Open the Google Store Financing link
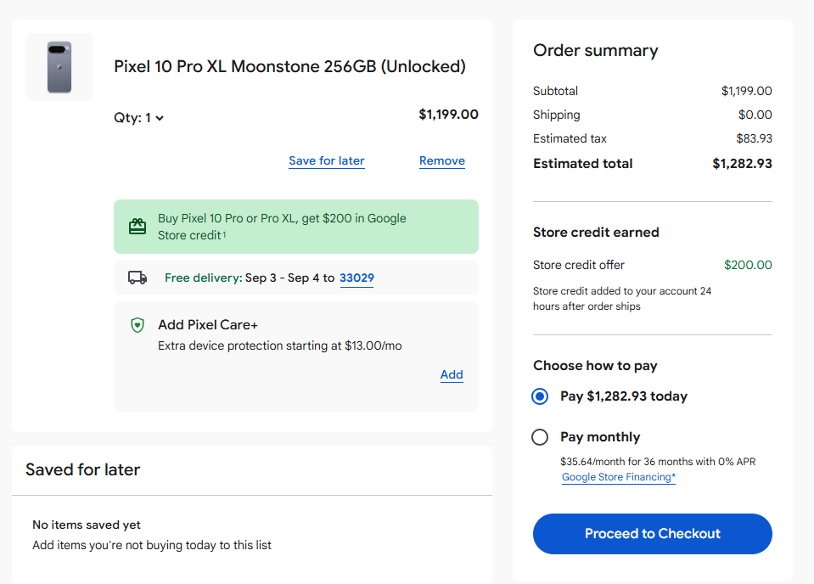Screen dimensions: 814x584 (x=619, y=477)
